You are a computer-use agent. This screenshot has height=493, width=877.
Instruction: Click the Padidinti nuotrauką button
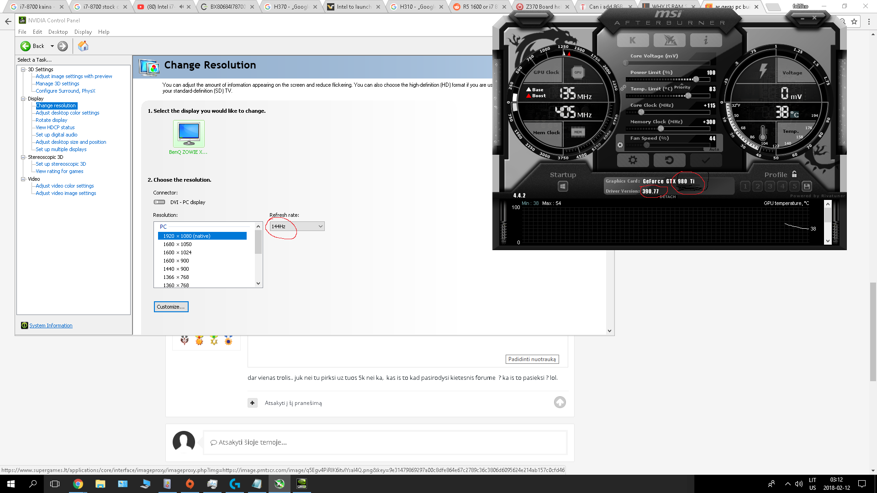[x=532, y=359]
